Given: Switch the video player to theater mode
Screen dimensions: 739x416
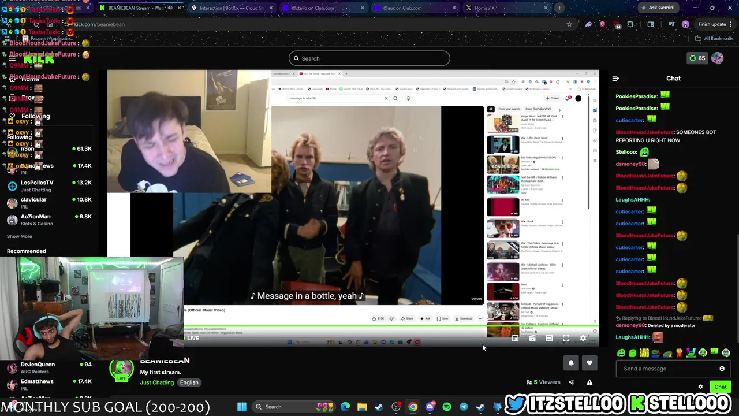Looking at the screenshot, I should (549, 339).
